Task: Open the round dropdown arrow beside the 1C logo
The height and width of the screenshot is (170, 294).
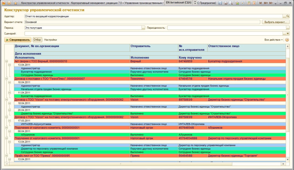Action: pyautogui.click(x=9, y=3)
